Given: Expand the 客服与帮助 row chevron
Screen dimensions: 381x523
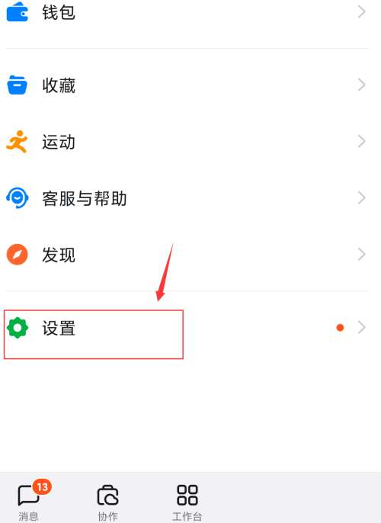Looking at the screenshot, I should [x=362, y=197].
